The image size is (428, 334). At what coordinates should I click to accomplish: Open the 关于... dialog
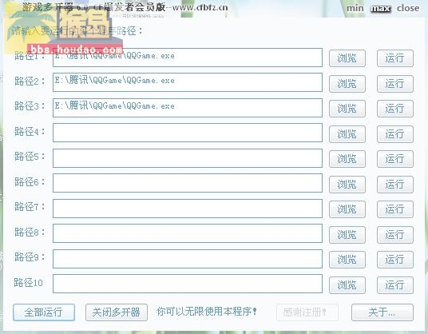(382, 312)
